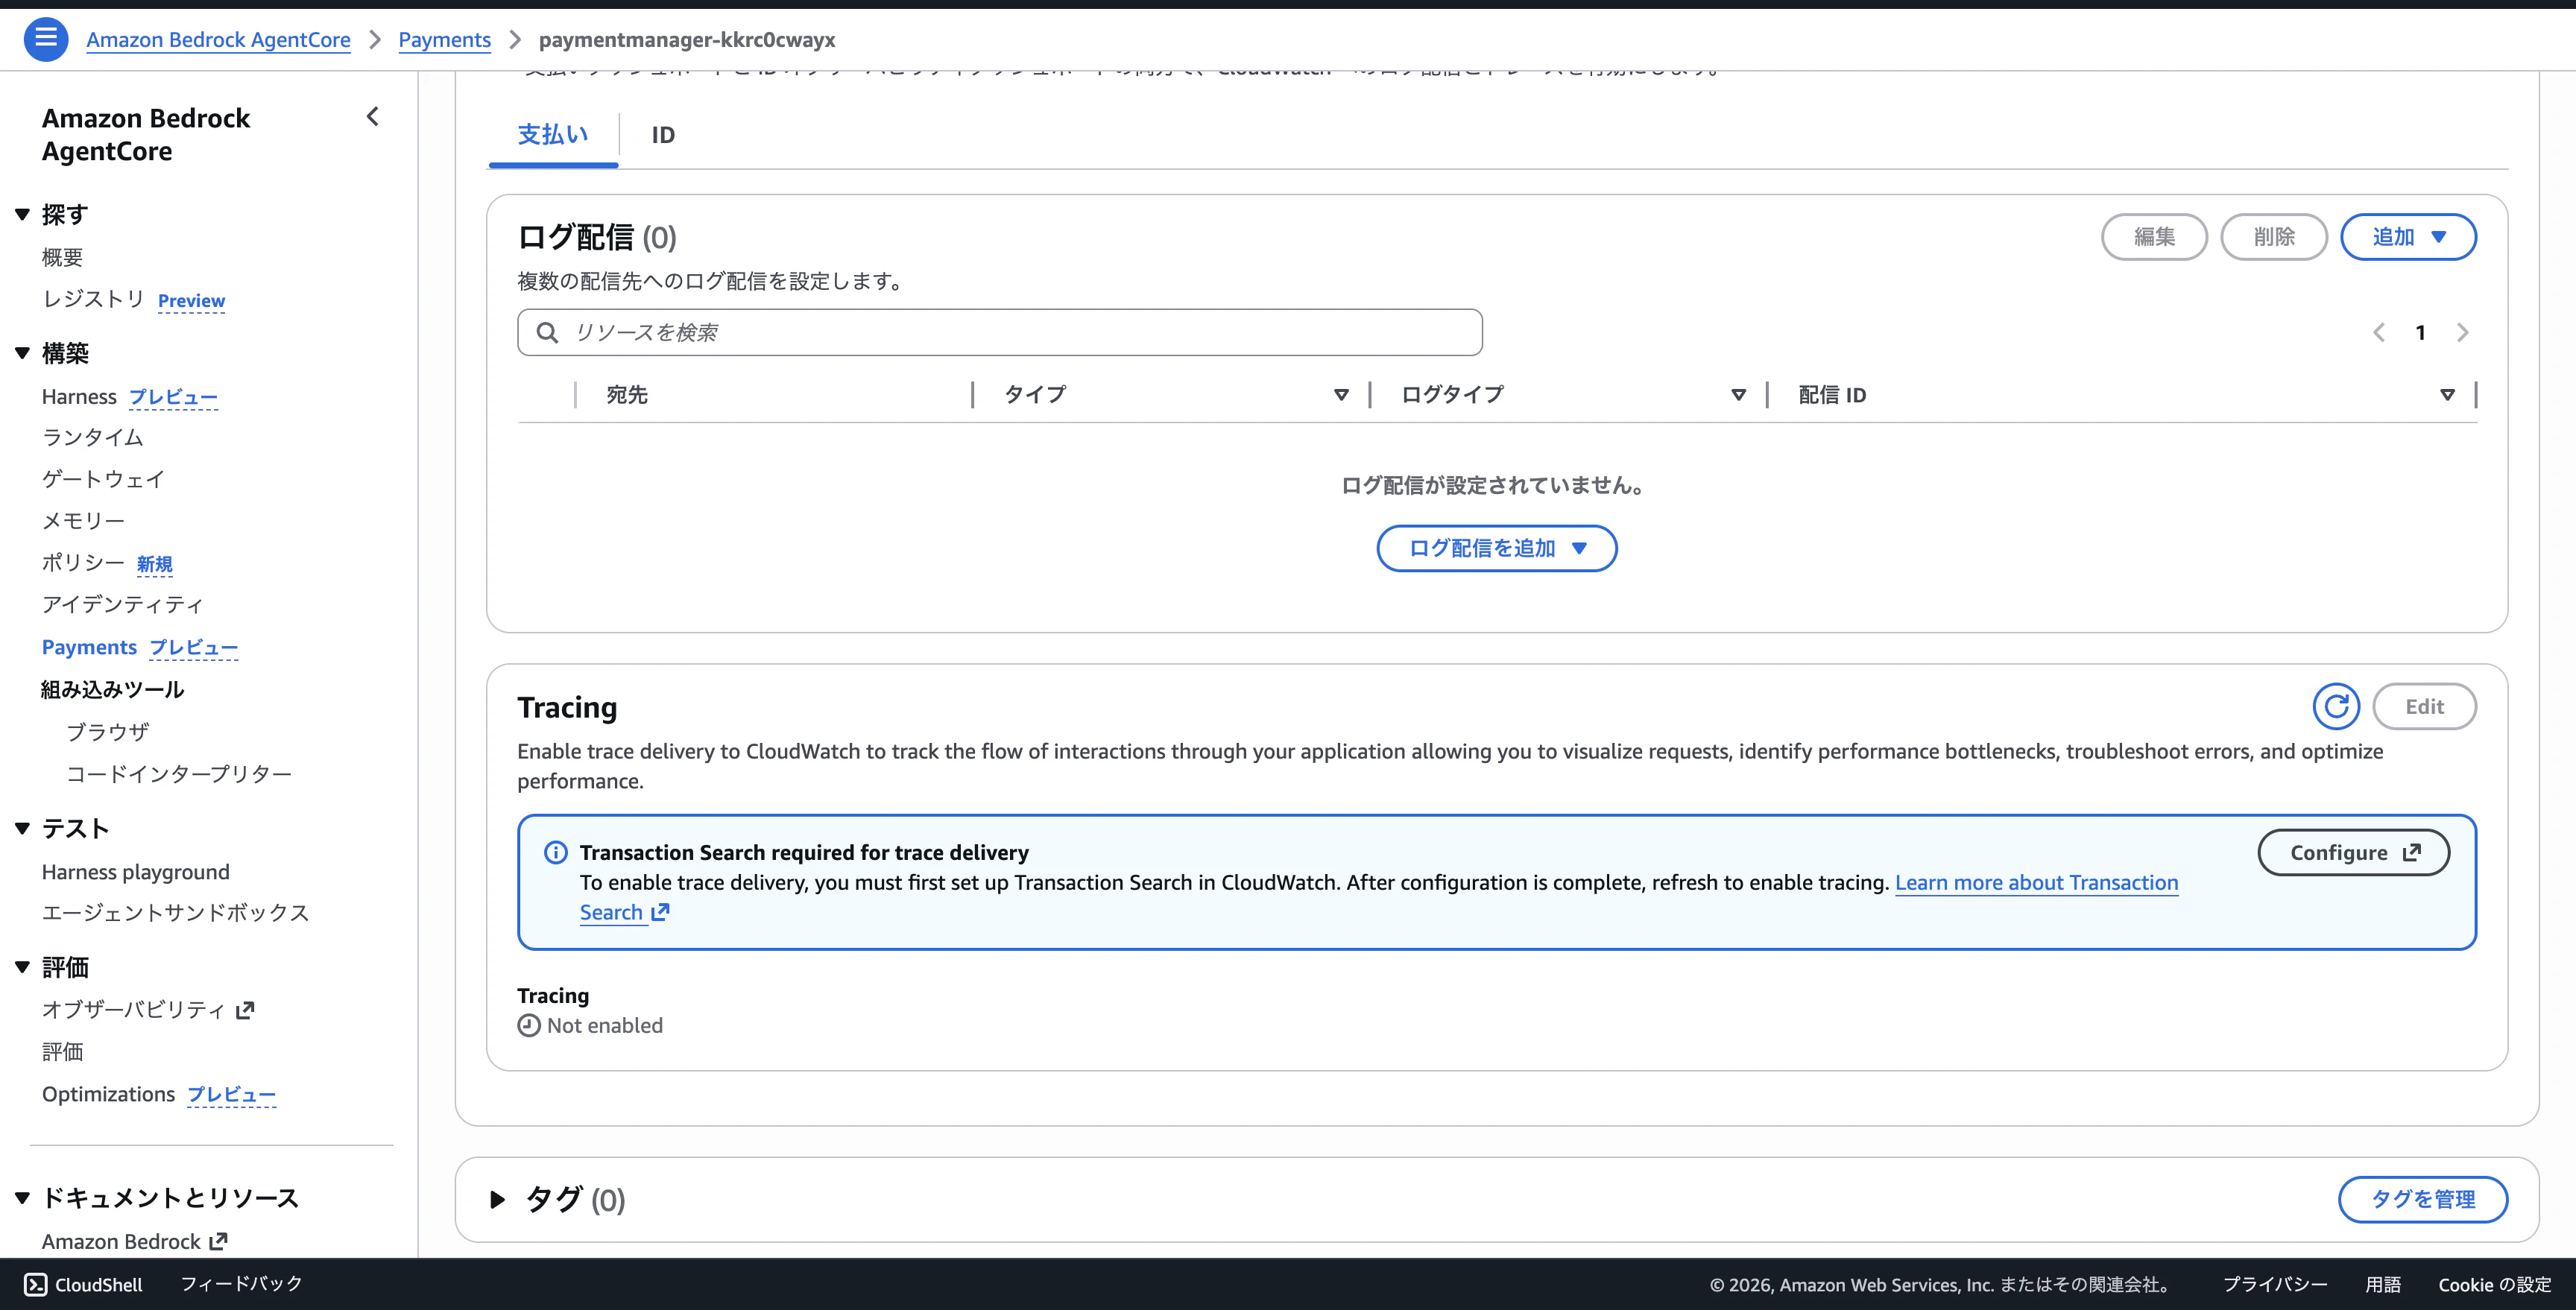The image size is (2576, 1310).
Task: Expand the タグ (0) section
Action: click(x=497, y=1199)
